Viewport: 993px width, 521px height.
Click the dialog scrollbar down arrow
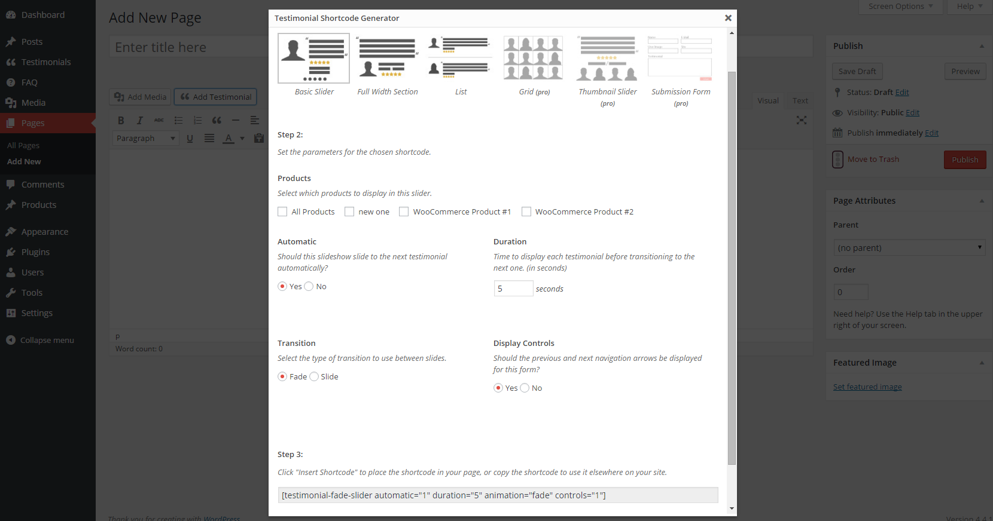click(x=732, y=508)
